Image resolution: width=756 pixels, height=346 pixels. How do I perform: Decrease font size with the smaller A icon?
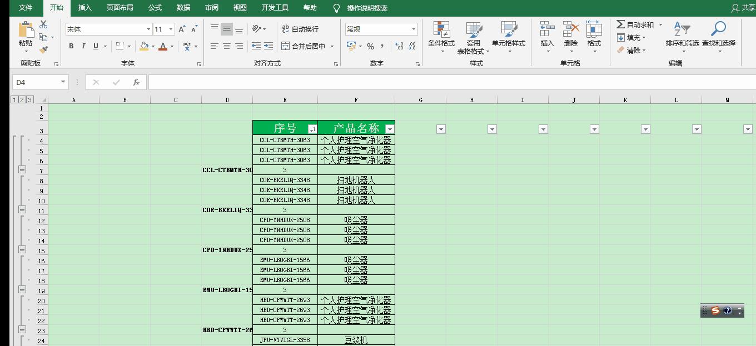click(x=194, y=29)
